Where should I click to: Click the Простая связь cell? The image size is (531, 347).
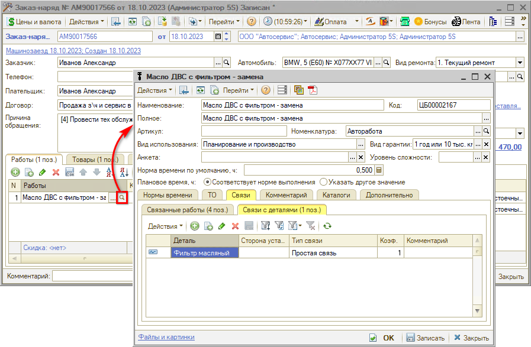pos(333,253)
